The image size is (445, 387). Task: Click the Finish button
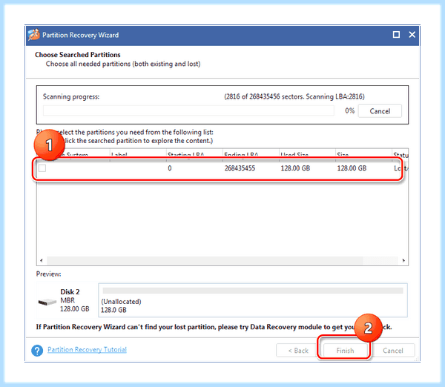pos(345,351)
